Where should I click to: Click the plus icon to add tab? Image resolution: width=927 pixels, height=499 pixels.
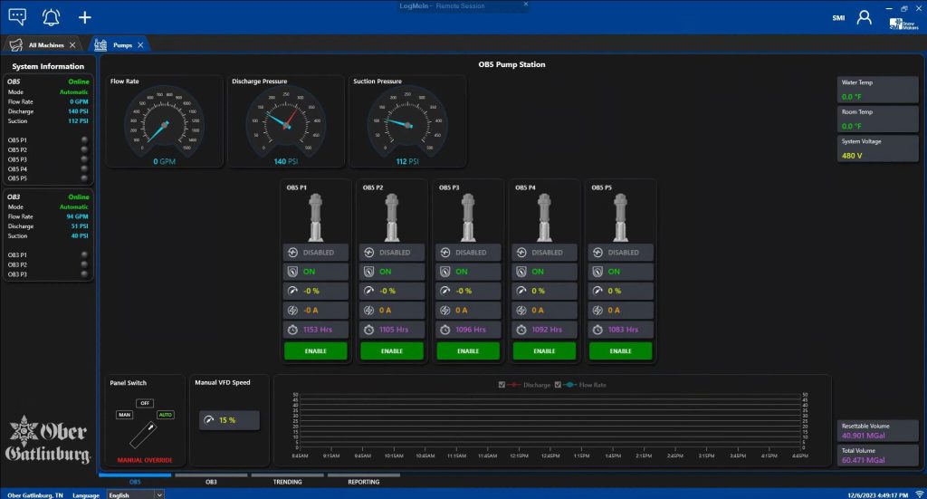point(84,17)
